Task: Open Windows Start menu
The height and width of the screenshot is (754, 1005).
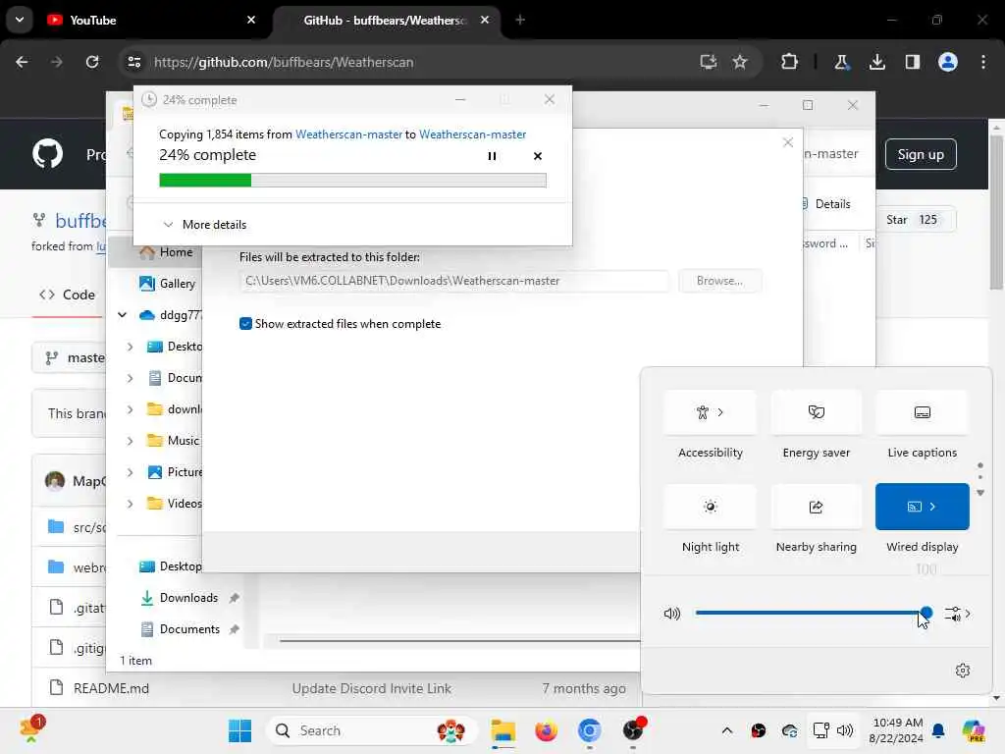Action: [239, 730]
